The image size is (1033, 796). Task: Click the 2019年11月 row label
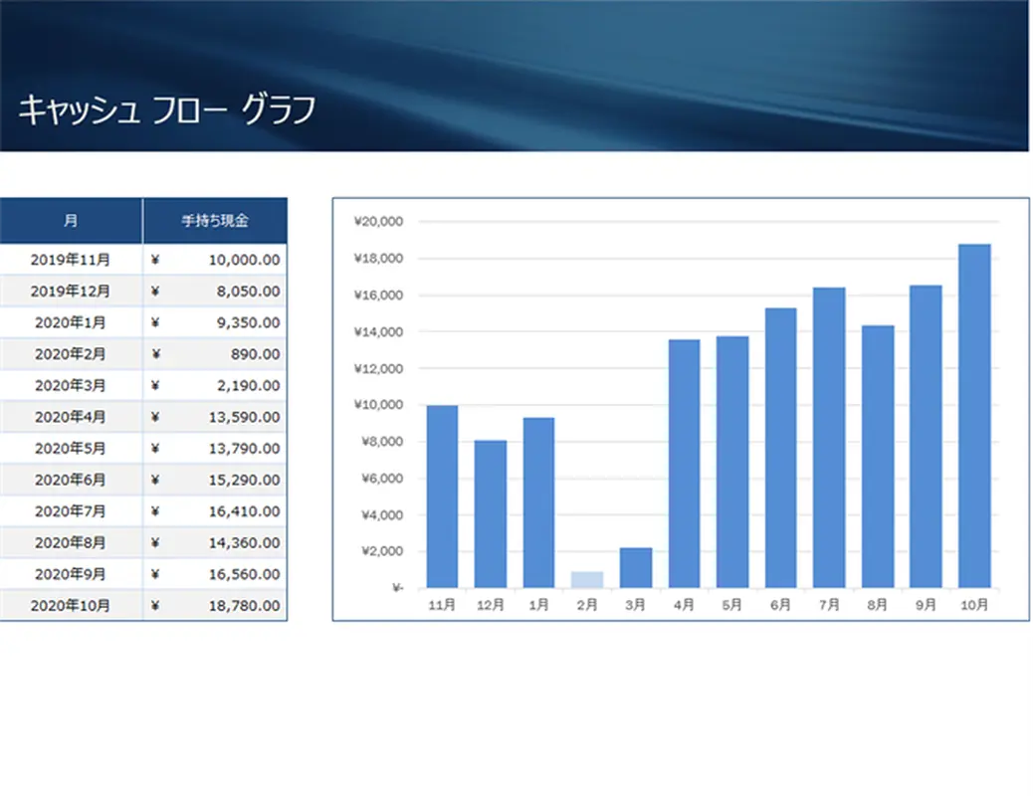[x=70, y=259]
